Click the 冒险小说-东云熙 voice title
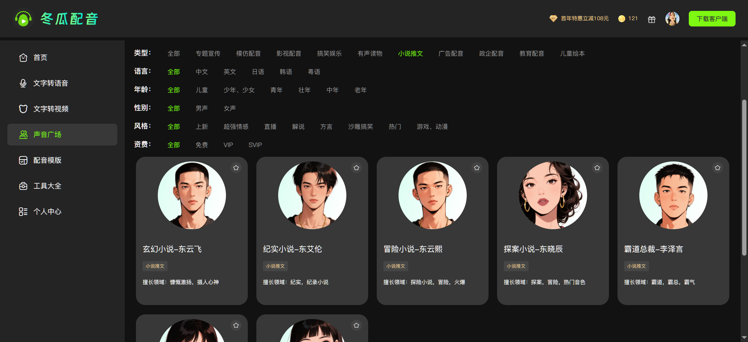 413,249
